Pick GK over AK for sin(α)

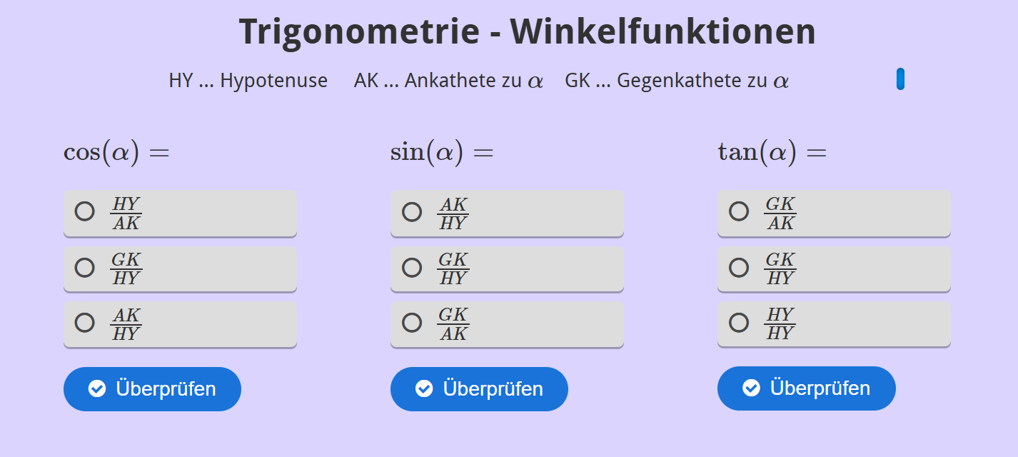click(x=412, y=323)
